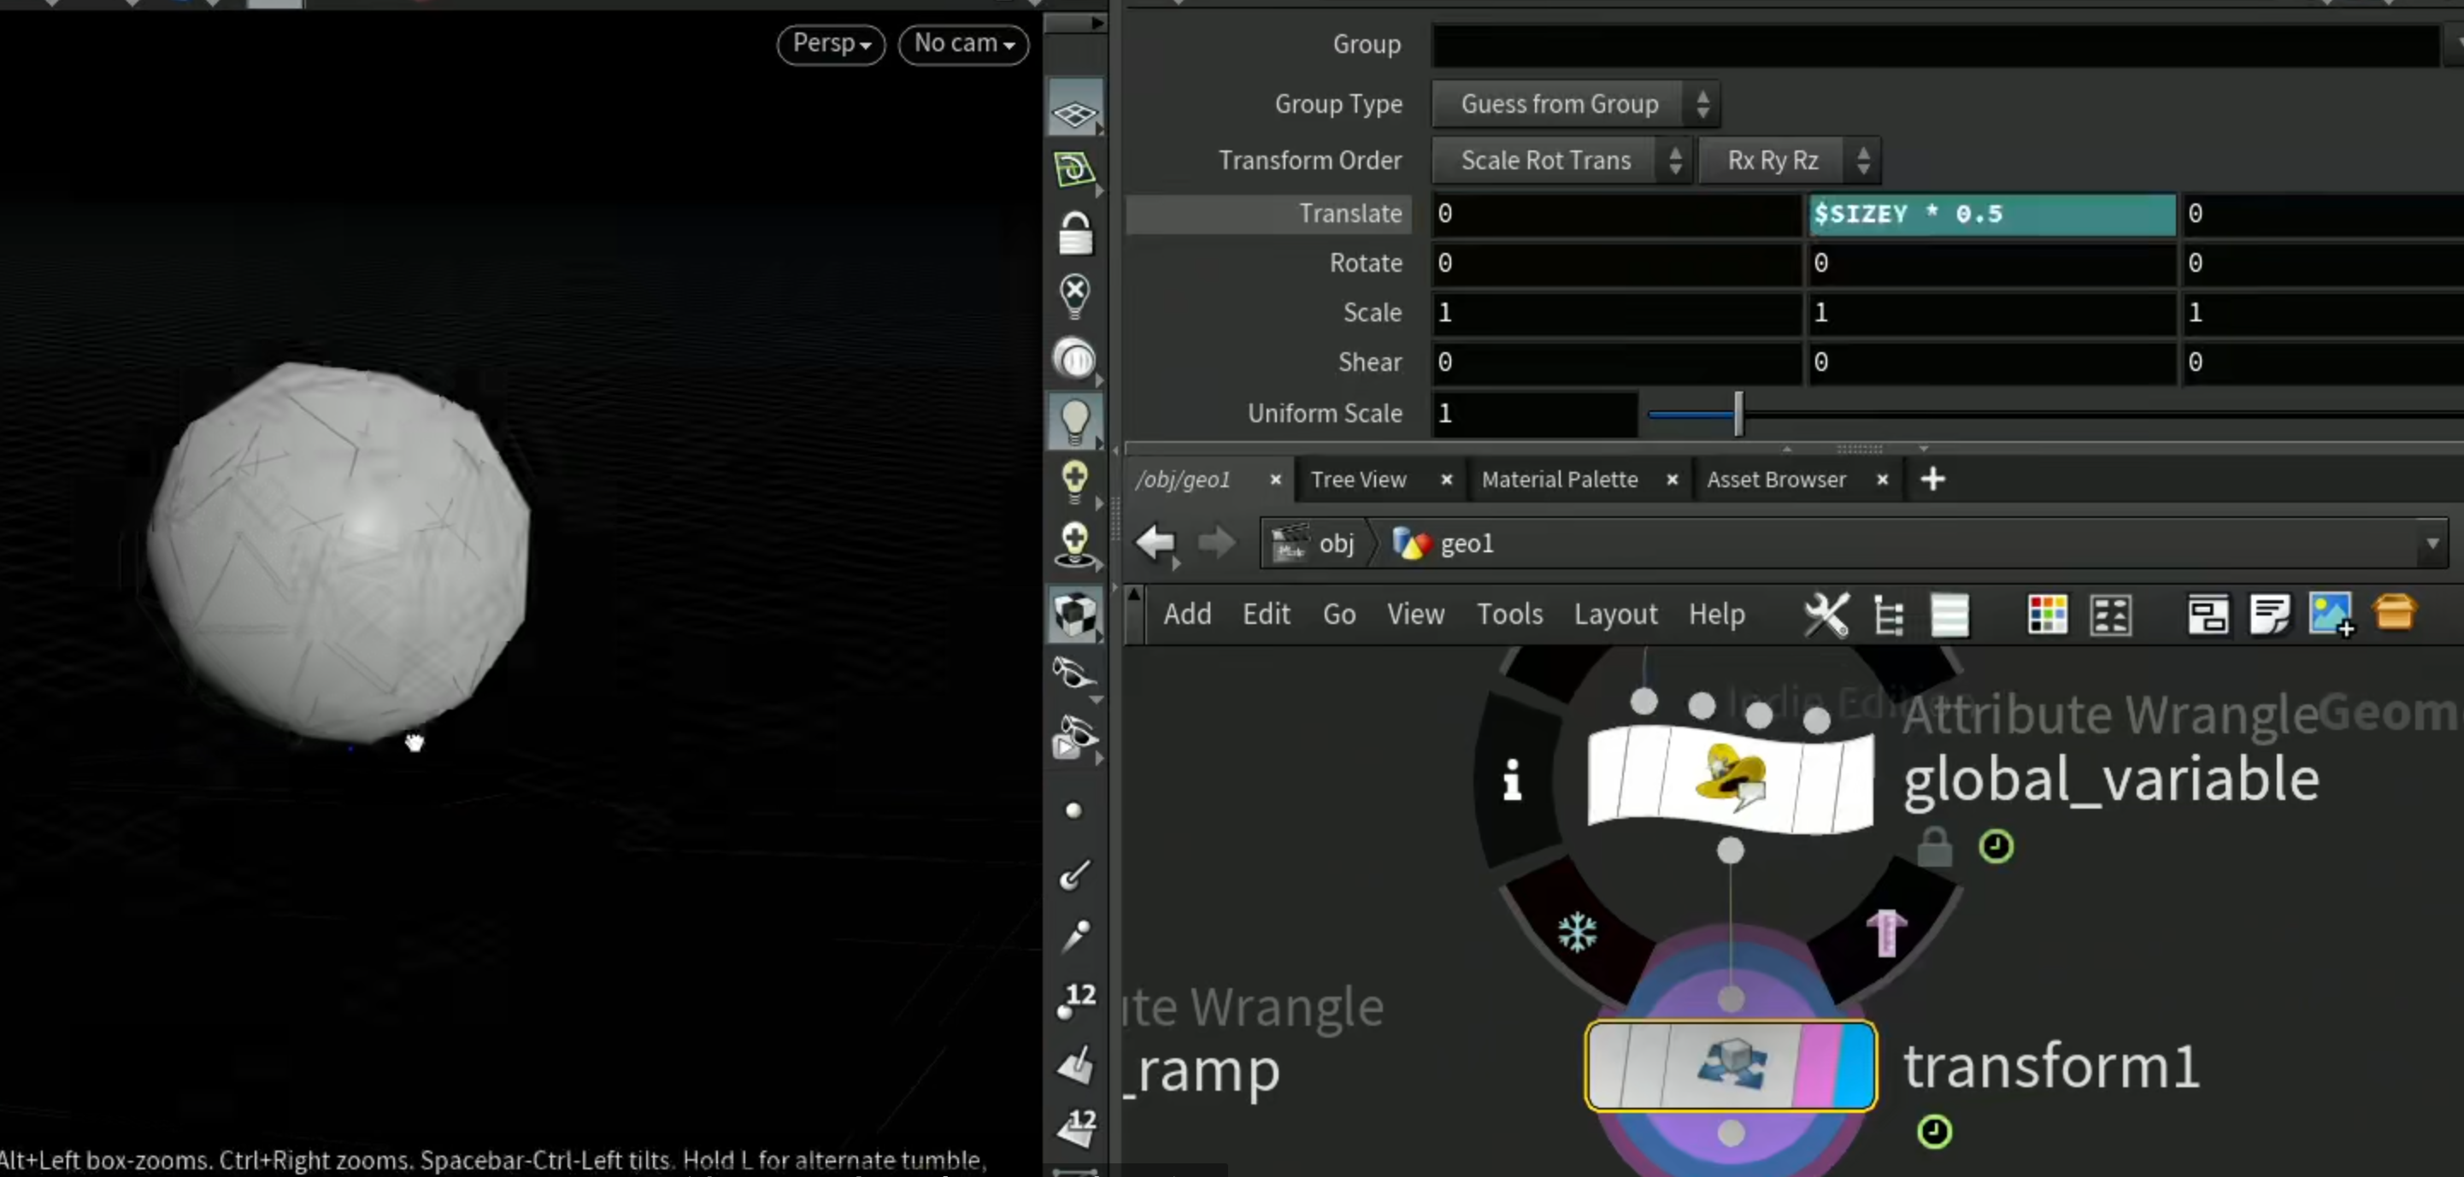Open the network path history dropdown arrow
Screen dimensions: 2464x1177
pos(2432,544)
